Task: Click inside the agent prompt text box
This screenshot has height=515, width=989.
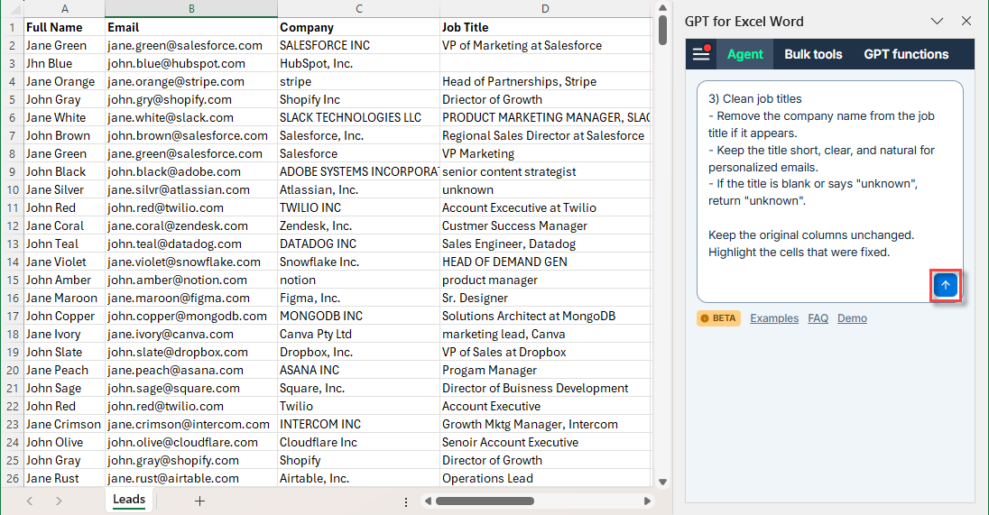Action: (x=830, y=191)
